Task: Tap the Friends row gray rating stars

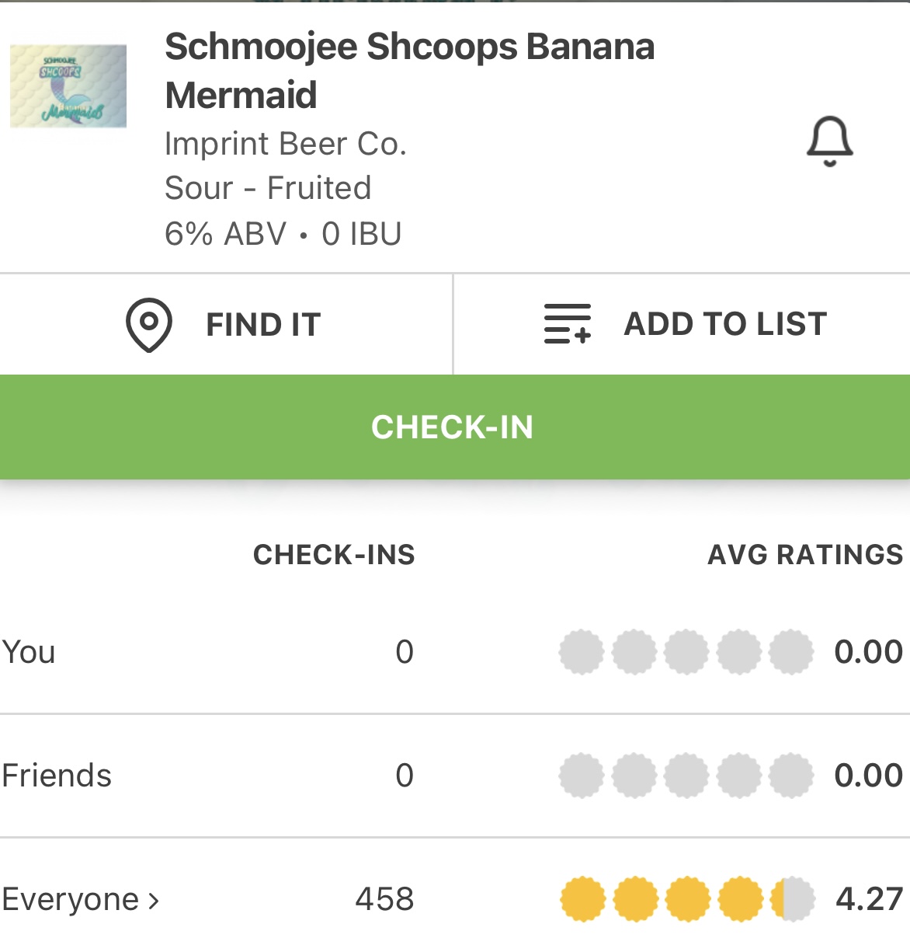Action: point(686,775)
